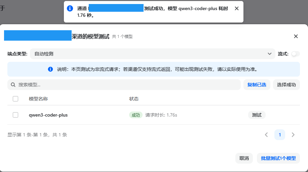Select page 1 in the pagination
Viewport: 308px width, 172px height.
point(279,135)
